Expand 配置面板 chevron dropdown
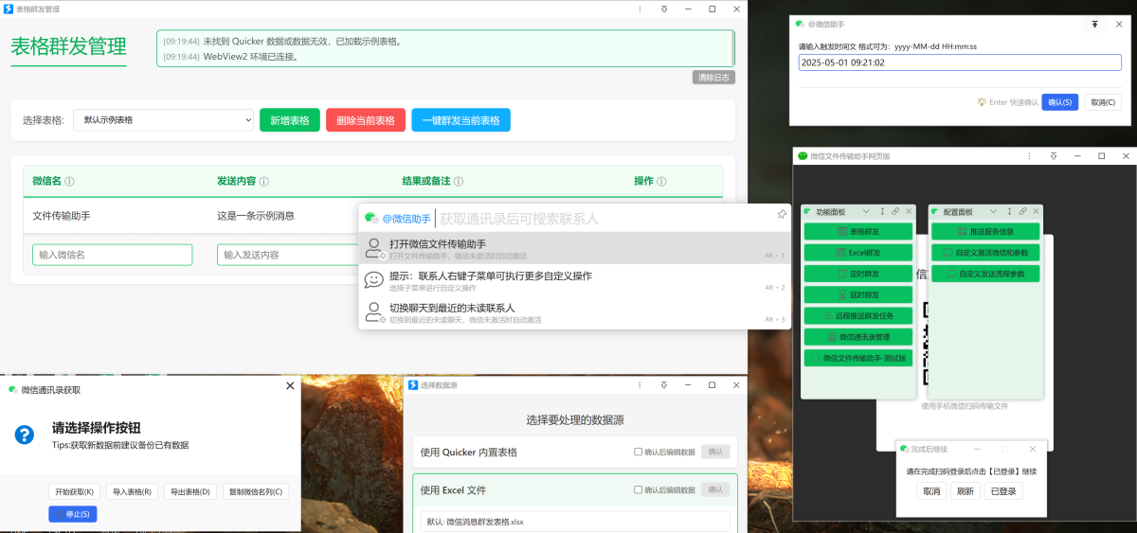 (995, 211)
